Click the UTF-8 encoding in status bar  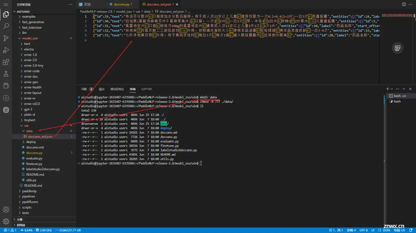point(364,230)
